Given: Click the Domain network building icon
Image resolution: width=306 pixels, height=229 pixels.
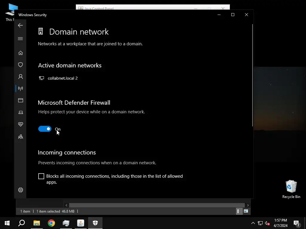Looking at the screenshot, I should click(x=41, y=31).
